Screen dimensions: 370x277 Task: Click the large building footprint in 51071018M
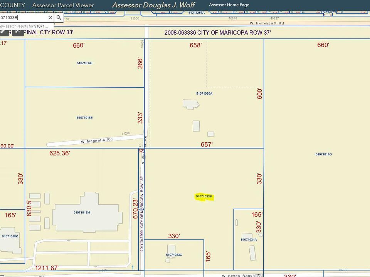click(x=87, y=212)
